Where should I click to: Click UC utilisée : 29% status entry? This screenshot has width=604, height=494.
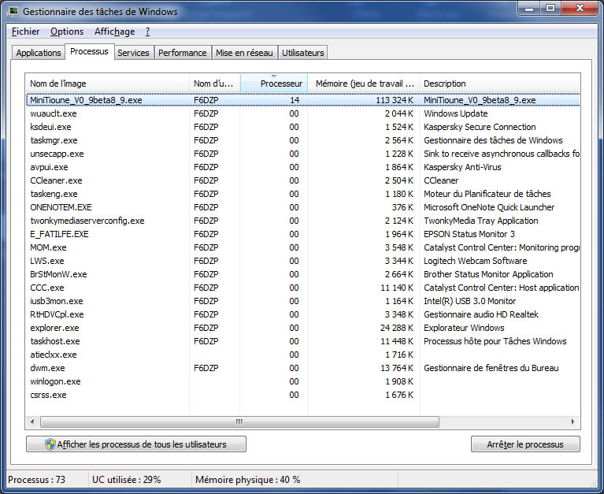click(x=126, y=480)
